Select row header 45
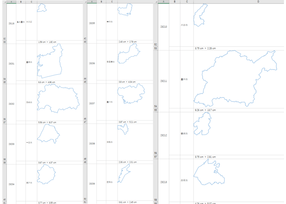286x204 pixels. (85, 82)
